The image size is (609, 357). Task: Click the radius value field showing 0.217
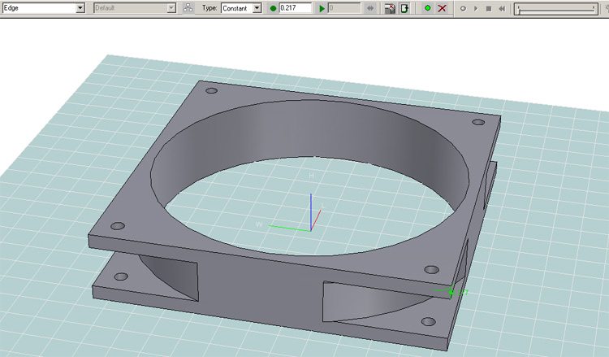[x=296, y=7]
